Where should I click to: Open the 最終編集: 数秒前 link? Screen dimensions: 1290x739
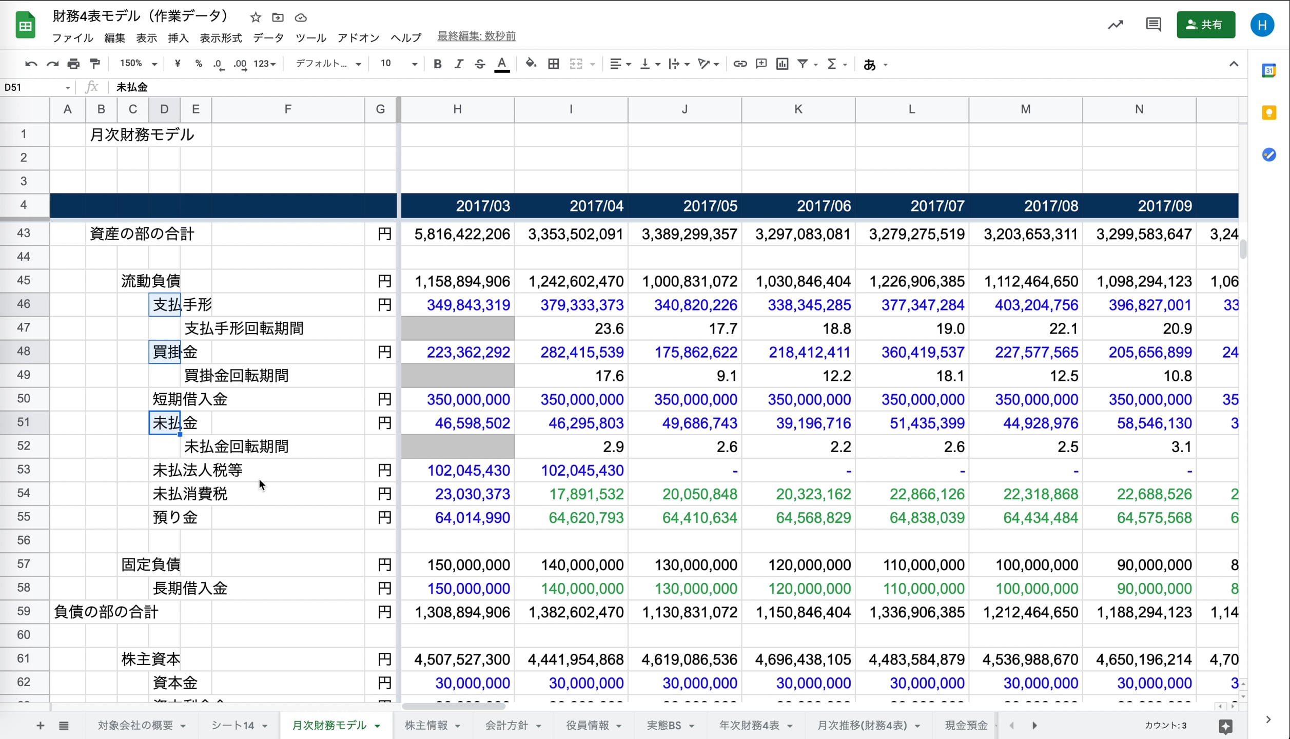pos(476,36)
